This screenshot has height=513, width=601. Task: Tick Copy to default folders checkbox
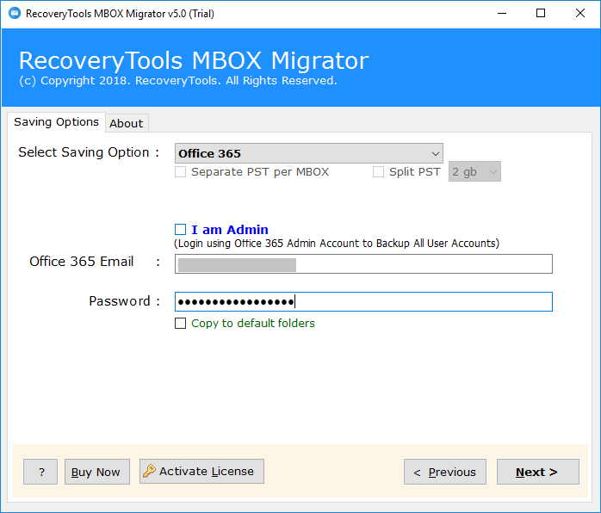pos(180,324)
